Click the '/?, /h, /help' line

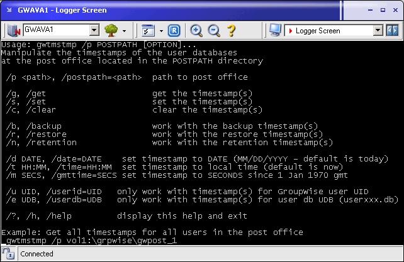(126, 216)
